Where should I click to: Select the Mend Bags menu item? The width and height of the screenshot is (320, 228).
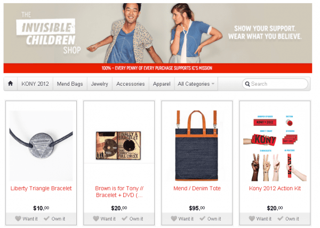pos(70,84)
